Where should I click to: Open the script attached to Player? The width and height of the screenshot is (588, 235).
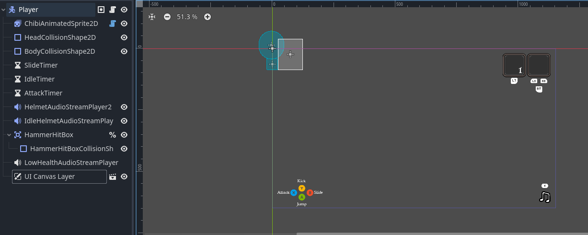tap(113, 10)
